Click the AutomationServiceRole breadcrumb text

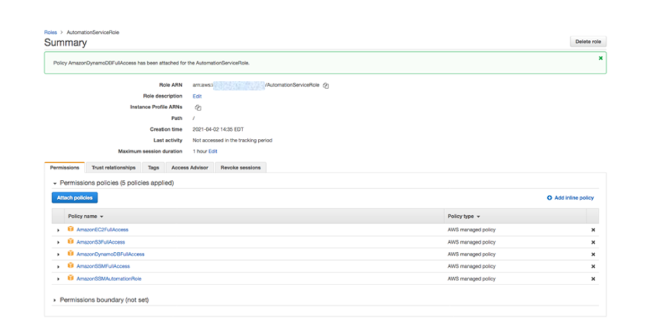point(93,32)
